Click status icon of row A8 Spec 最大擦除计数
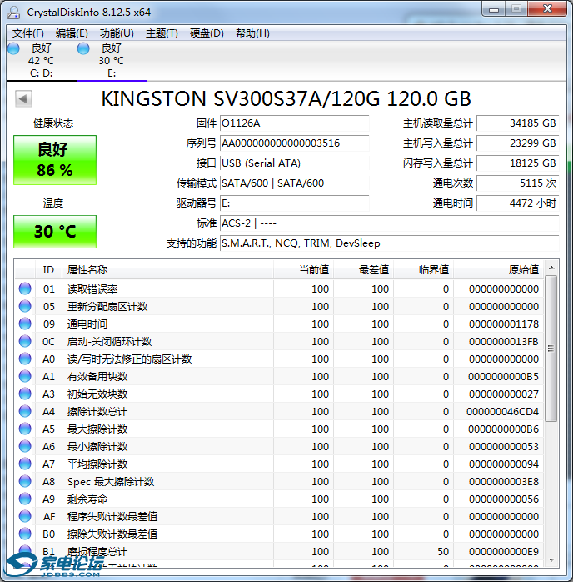Screen dimensions: 573x582 point(25,481)
